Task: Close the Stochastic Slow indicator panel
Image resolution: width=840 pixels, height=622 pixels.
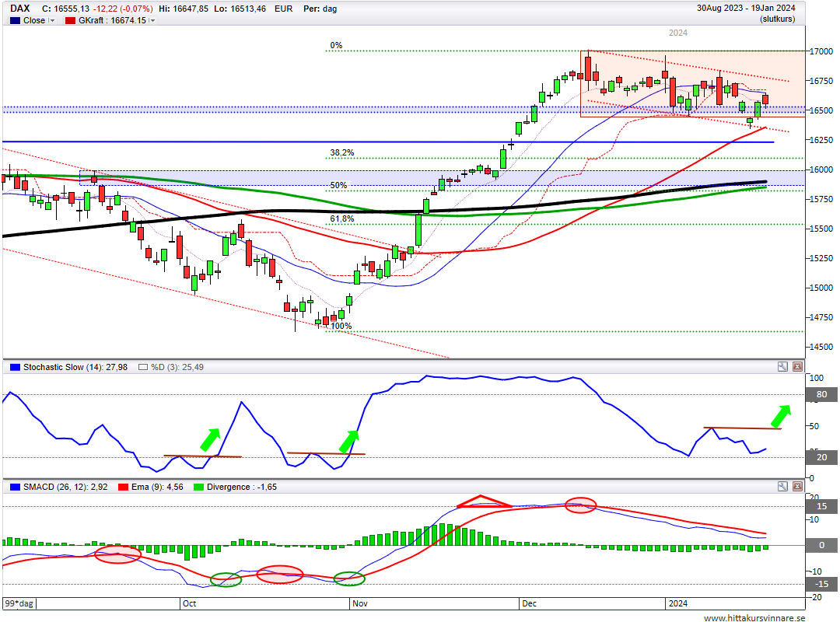Action: (x=797, y=366)
